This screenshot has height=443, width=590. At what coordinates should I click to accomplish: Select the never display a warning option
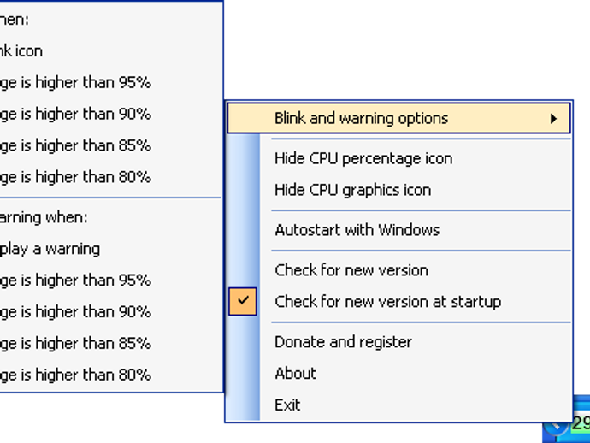click(x=51, y=249)
